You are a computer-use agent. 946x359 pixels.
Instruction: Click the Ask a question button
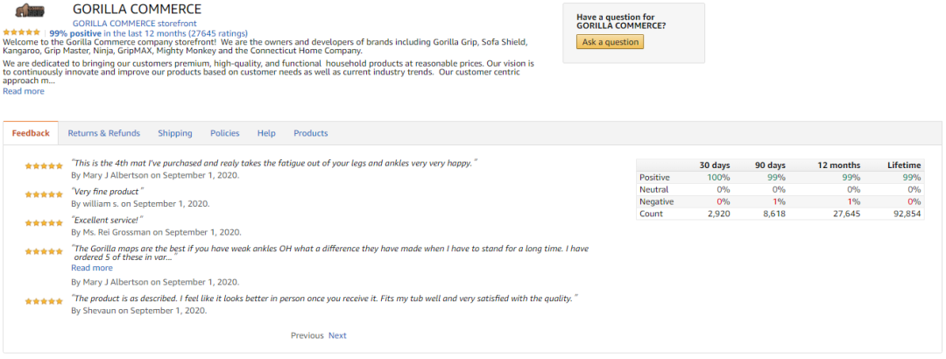(610, 42)
